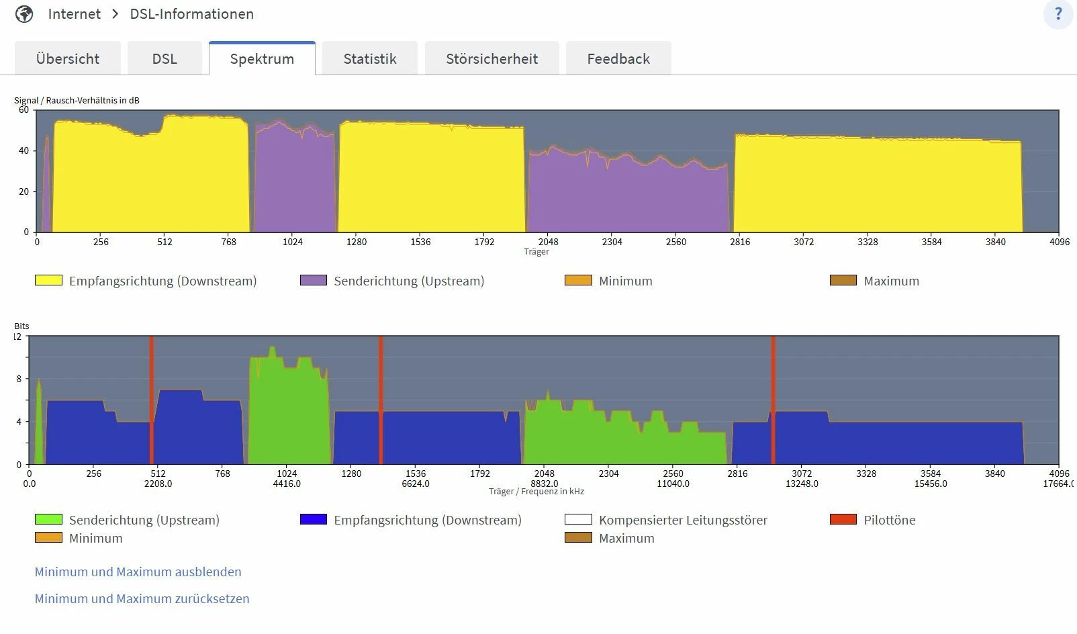Click blue Downstream swatch in Bits legend

tap(314, 519)
